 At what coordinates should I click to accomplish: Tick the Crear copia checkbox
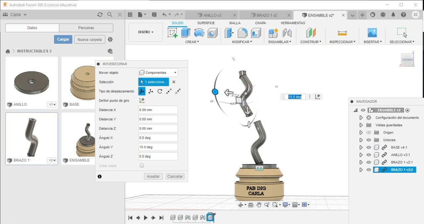pos(142,165)
